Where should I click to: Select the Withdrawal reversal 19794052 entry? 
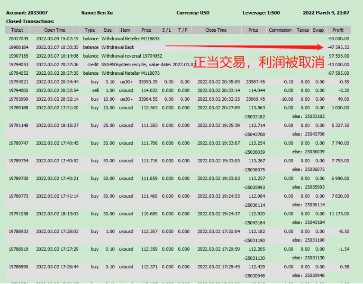pos(132,56)
